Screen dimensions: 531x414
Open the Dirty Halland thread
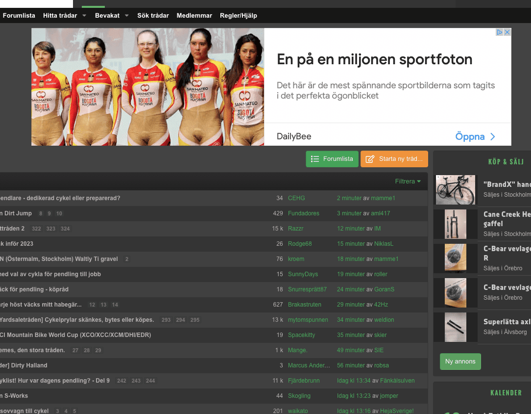[x=24, y=365]
